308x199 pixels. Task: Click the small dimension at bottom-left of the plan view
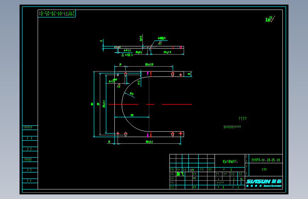point(109,141)
